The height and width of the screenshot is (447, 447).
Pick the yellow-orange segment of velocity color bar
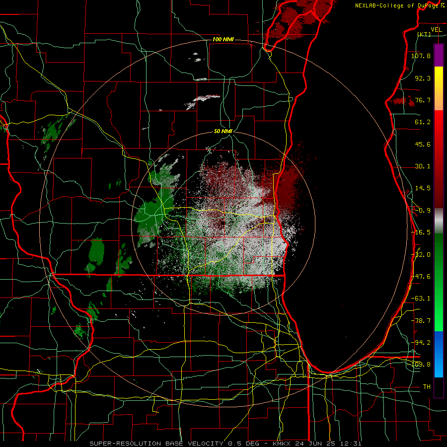tap(439, 88)
